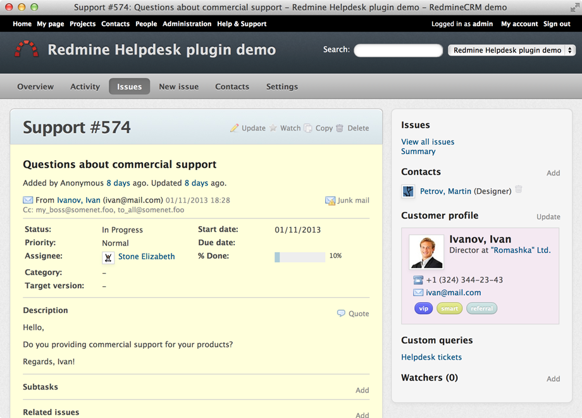Viewport: 582px width, 418px height.
Task: Click the Delete trash icon in header
Action: click(340, 128)
